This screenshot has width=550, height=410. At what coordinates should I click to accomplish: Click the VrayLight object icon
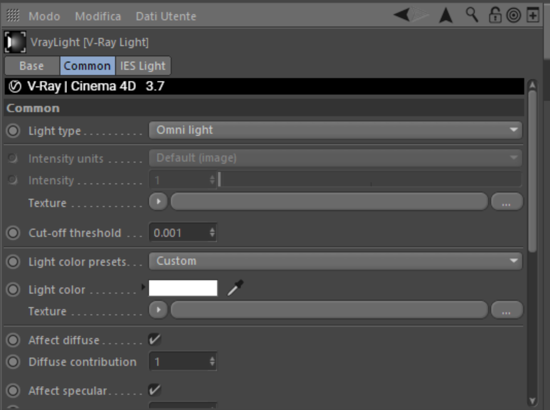(15, 42)
